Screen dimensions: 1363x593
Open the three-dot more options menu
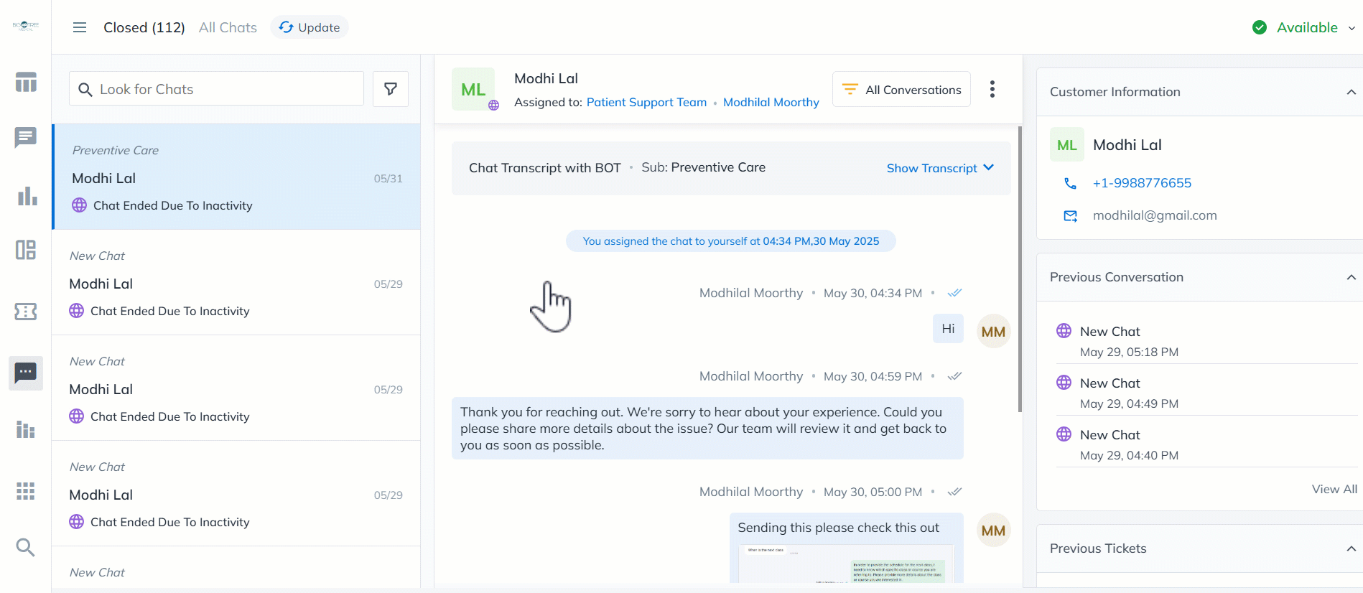pos(992,89)
